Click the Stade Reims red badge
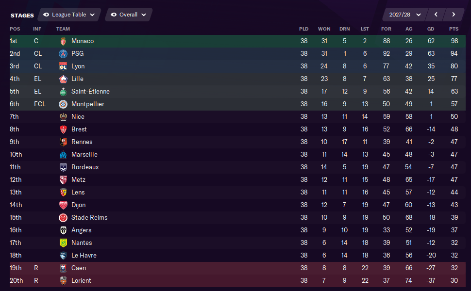The width and height of the screenshot is (471, 291). pyautogui.click(x=63, y=217)
